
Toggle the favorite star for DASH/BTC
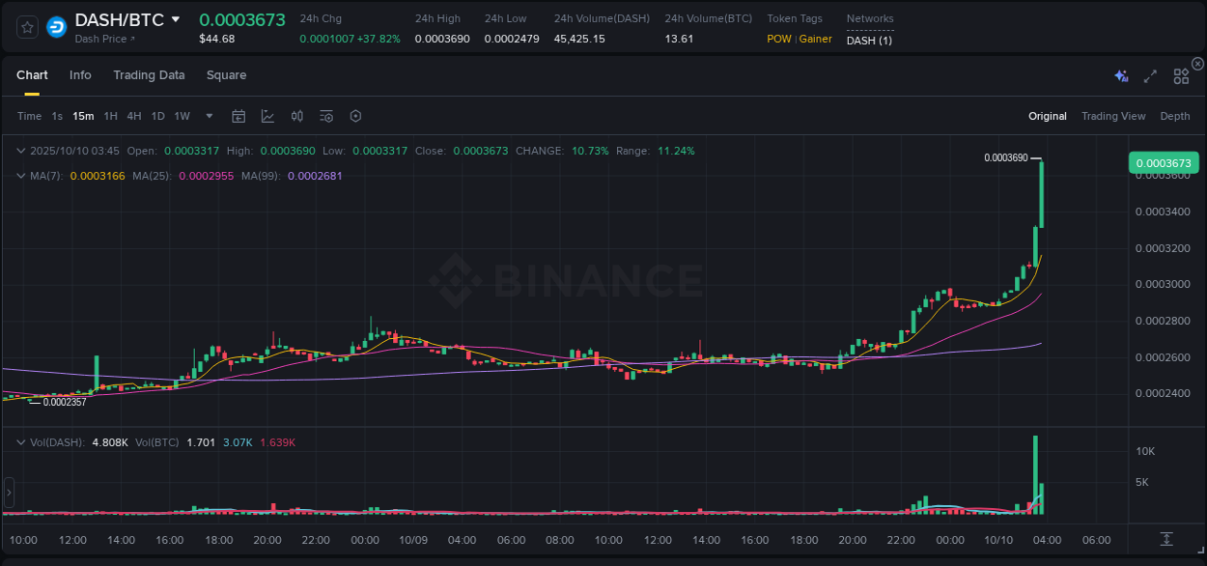[x=26, y=26]
